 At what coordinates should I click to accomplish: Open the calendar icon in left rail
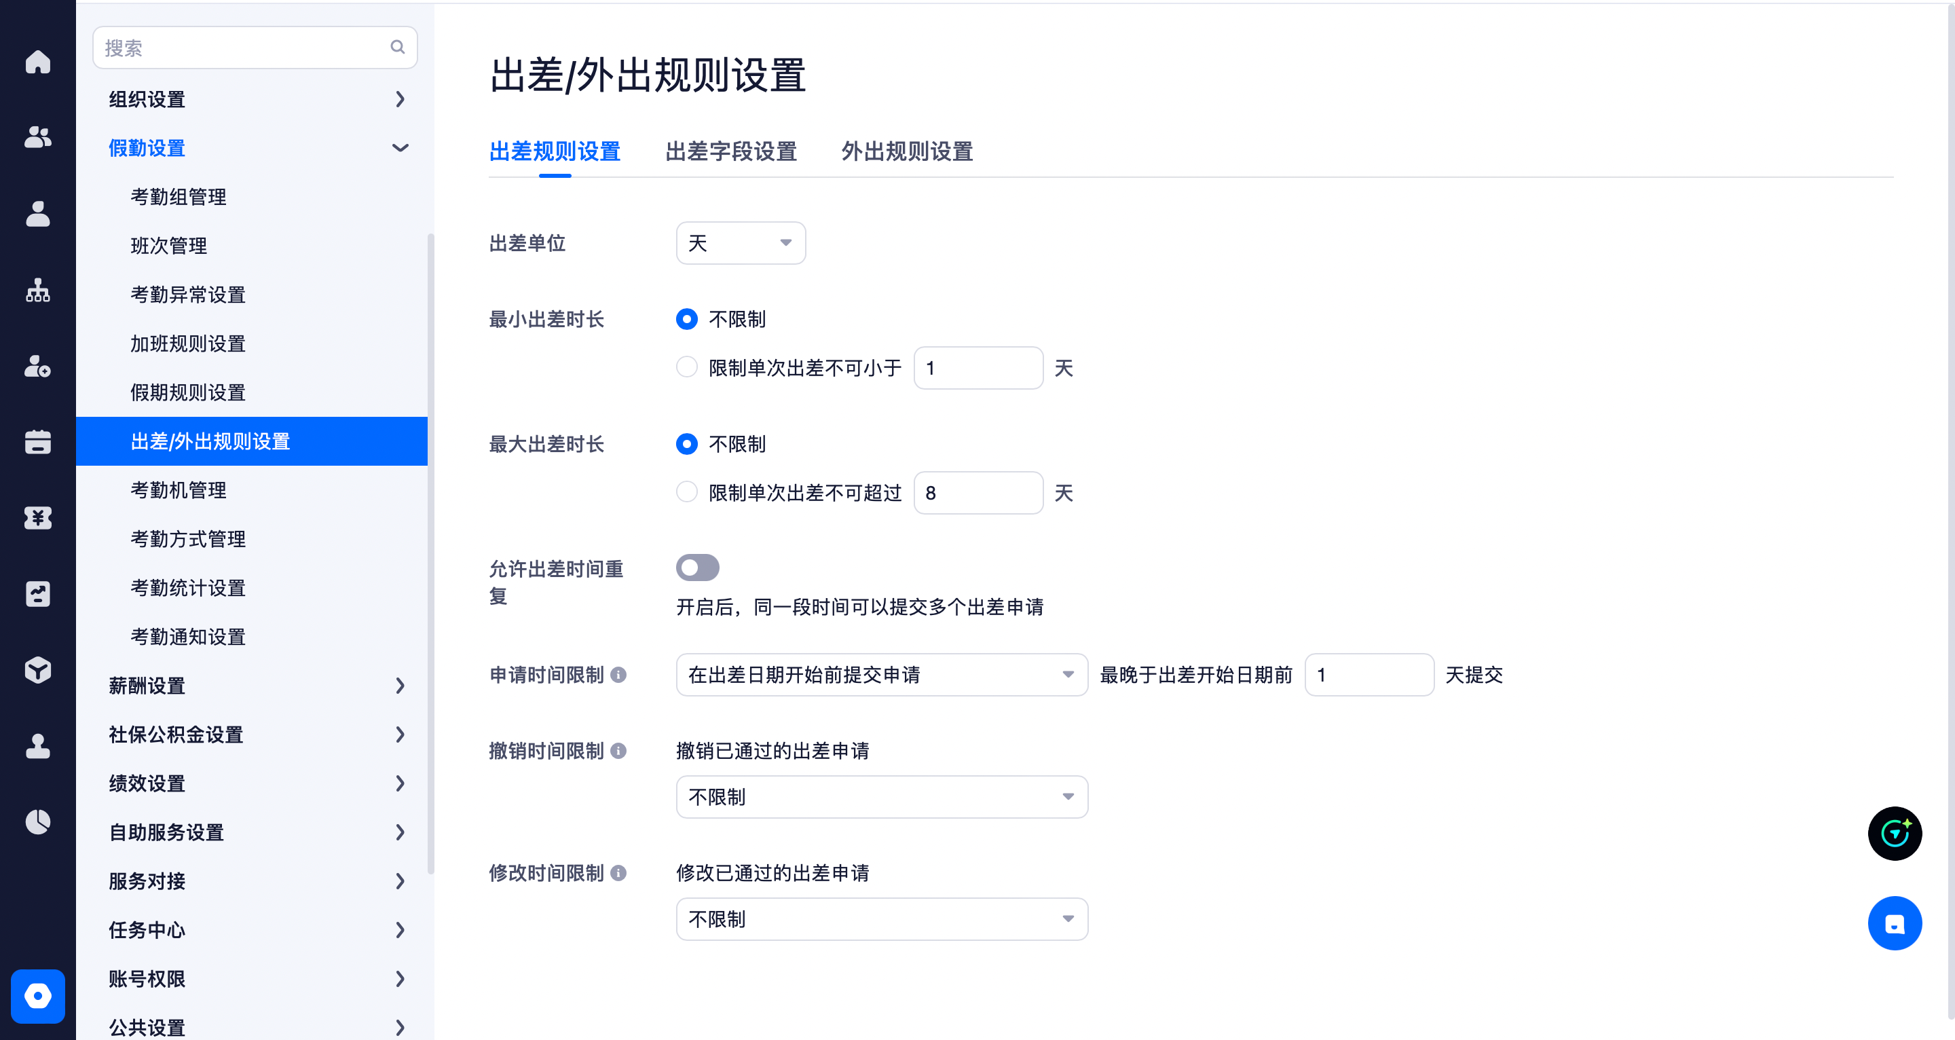coord(37,442)
